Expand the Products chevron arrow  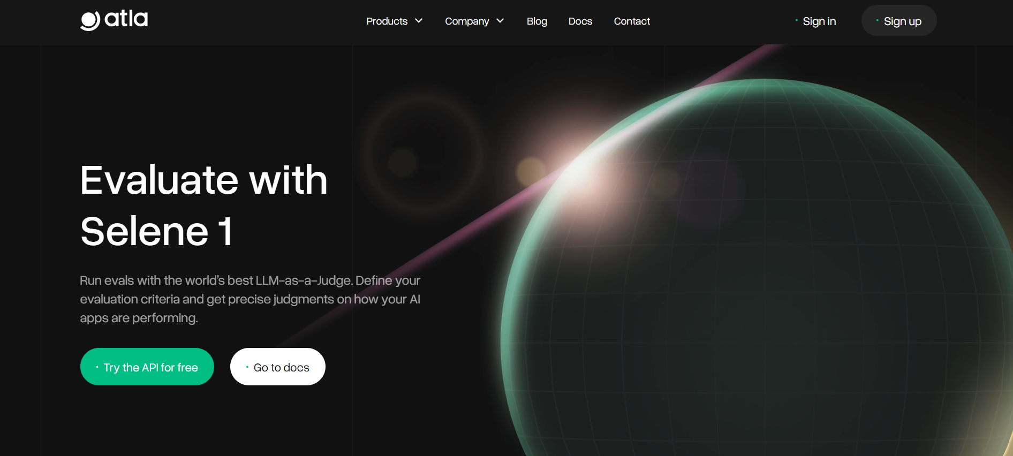tap(419, 21)
